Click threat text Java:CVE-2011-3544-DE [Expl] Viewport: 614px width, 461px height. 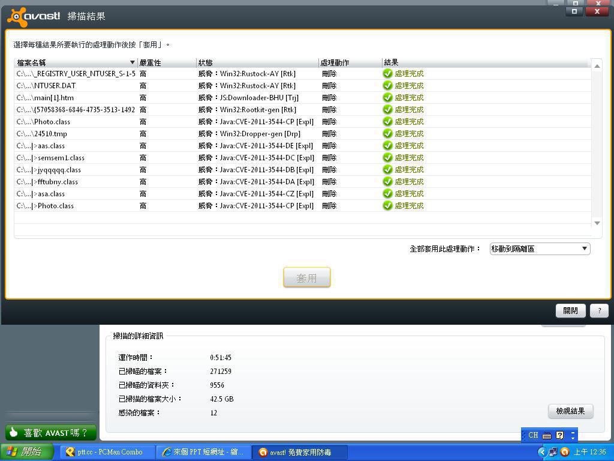[x=267, y=146]
